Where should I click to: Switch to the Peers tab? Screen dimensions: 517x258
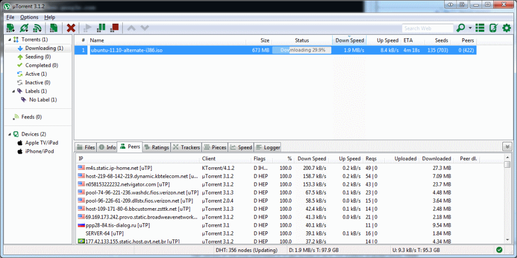coord(130,147)
